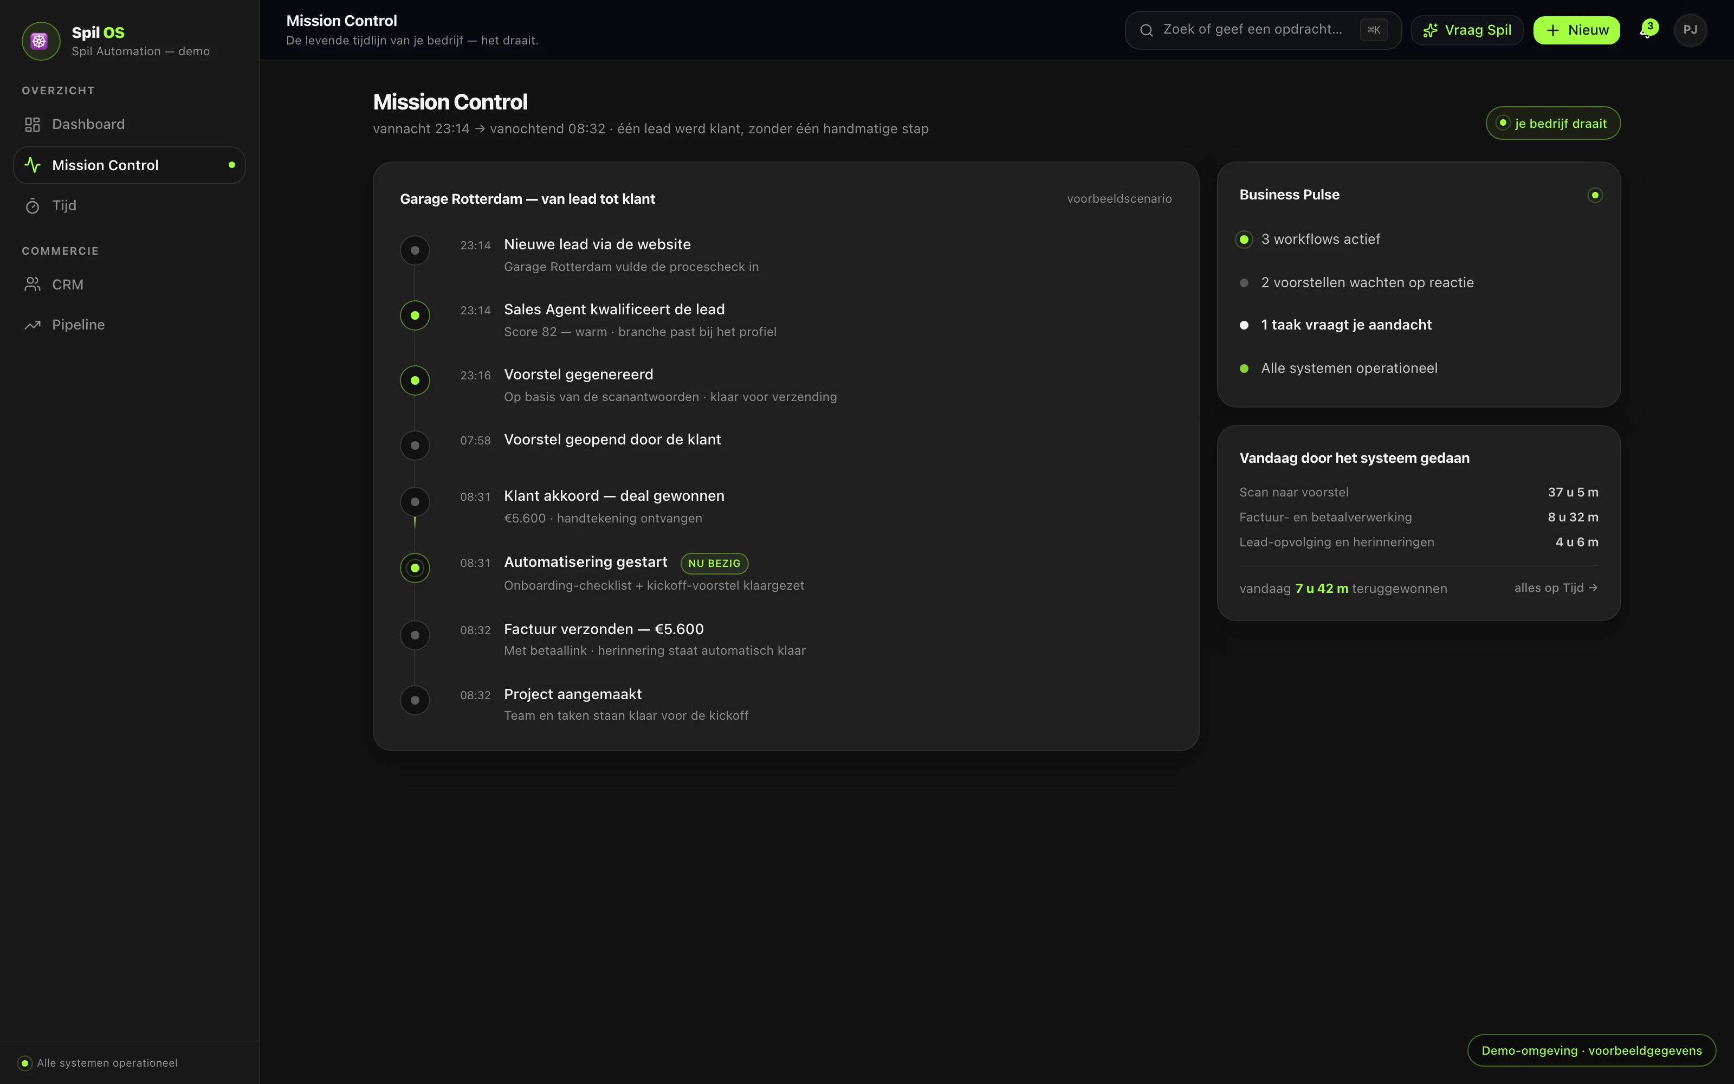Click '1 taak vraagt je aandacht'
Viewport: 1734px width, 1084px height.
coord(1347,325)
